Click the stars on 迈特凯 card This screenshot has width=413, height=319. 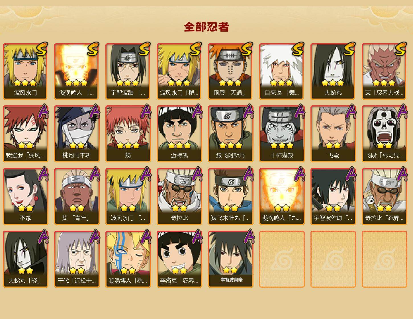[x=179, y=146]
